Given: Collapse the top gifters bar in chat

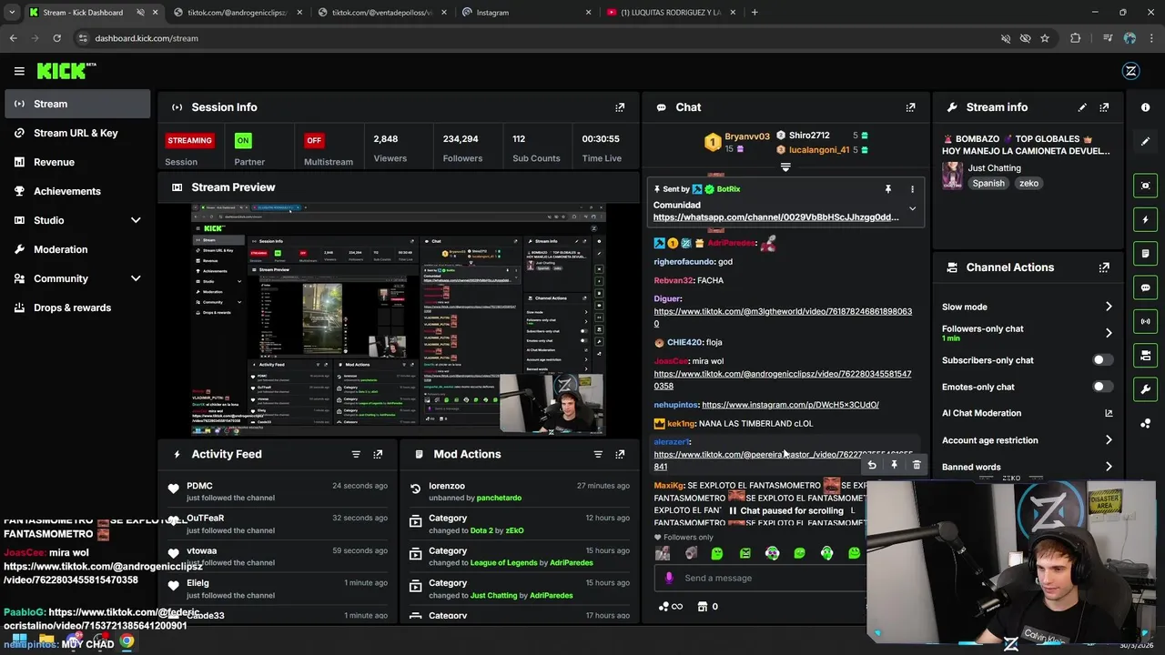Looking at the screenshot, I should pos(785,167).
